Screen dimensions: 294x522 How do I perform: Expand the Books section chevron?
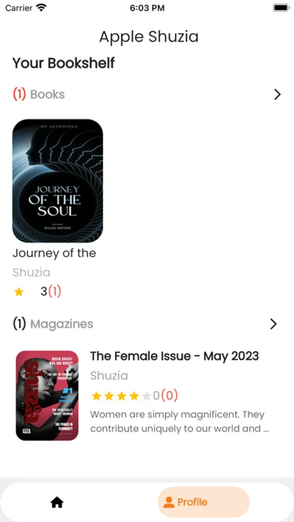(277, 95)
